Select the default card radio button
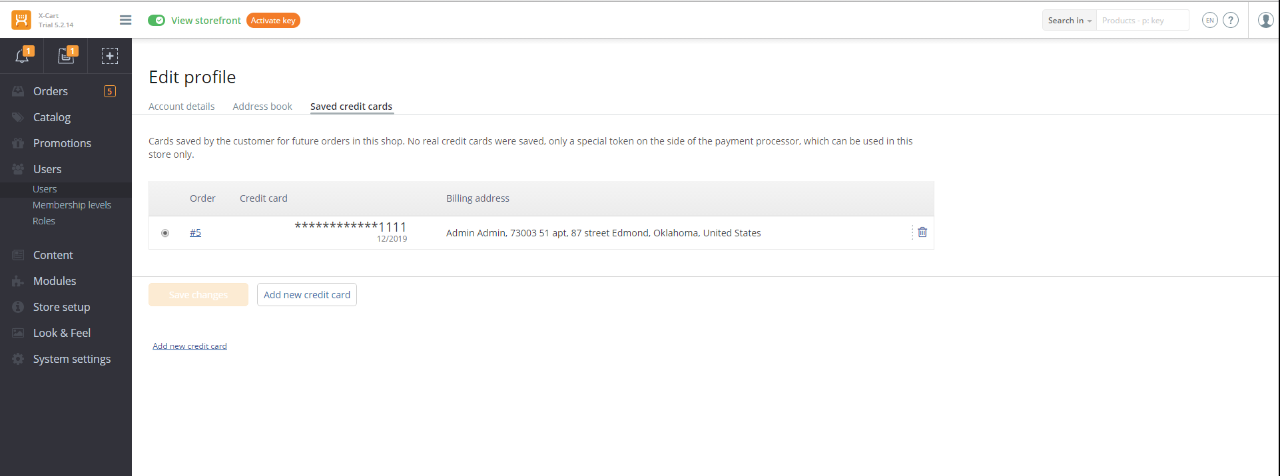The height and width of the screenshot is (476, 1280). (165, 233)
